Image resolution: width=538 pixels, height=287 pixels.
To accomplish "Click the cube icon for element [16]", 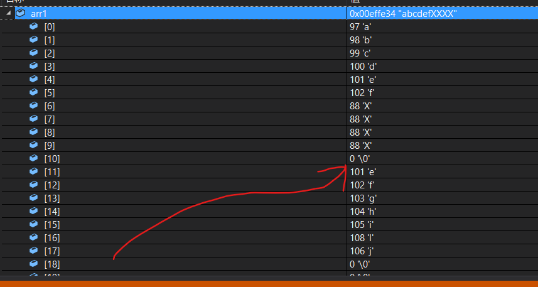I will tap(34, 237).
